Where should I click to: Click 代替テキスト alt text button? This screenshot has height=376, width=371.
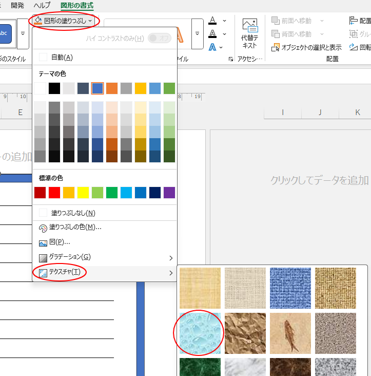[249, 33]
